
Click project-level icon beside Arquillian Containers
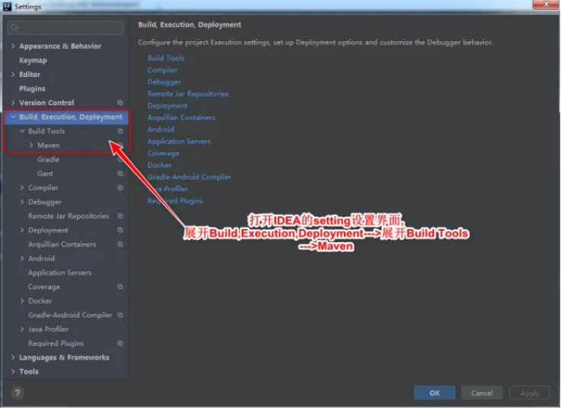(x=120, y=244)
